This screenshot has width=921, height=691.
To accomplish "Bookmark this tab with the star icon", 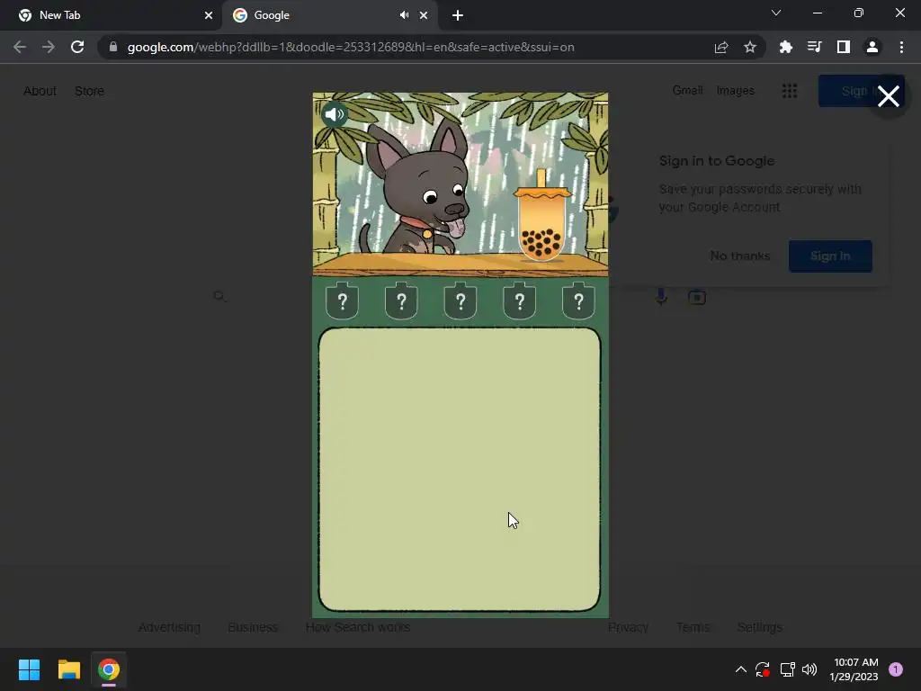I will pyautogui.click(x=750, y=47).
